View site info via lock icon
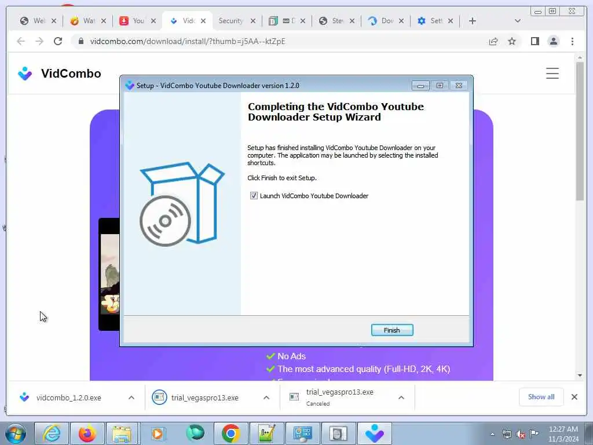 [x=80, y=41]
